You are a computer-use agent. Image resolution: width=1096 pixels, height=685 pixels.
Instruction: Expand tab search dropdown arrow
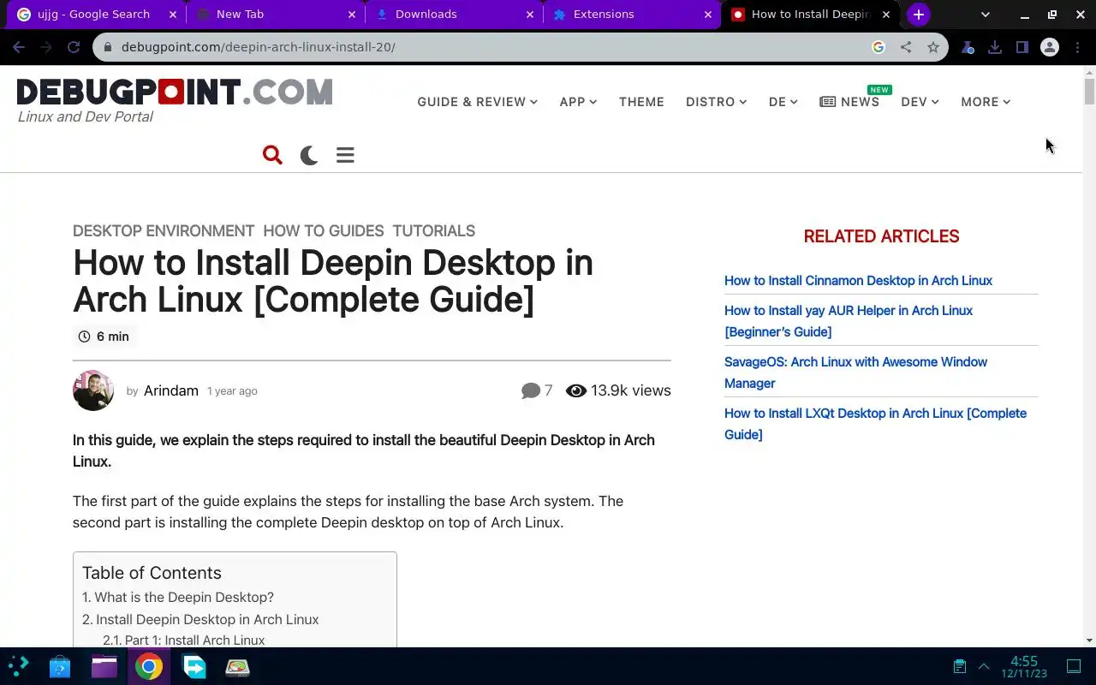[986, 15]
